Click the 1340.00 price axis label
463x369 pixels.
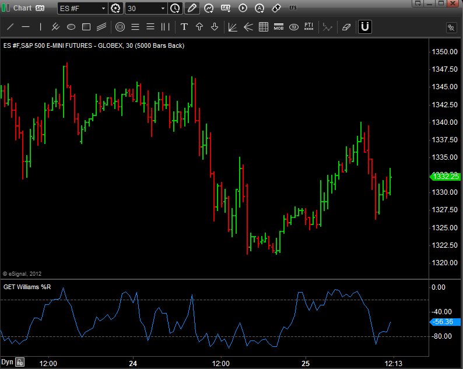[x=444, y=122]
